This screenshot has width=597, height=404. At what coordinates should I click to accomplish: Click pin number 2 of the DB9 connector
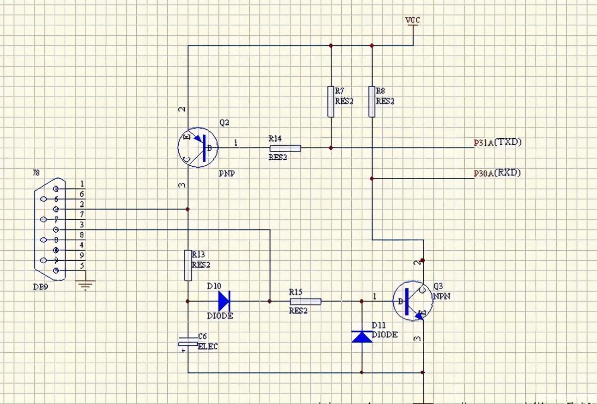click(82, 204)
